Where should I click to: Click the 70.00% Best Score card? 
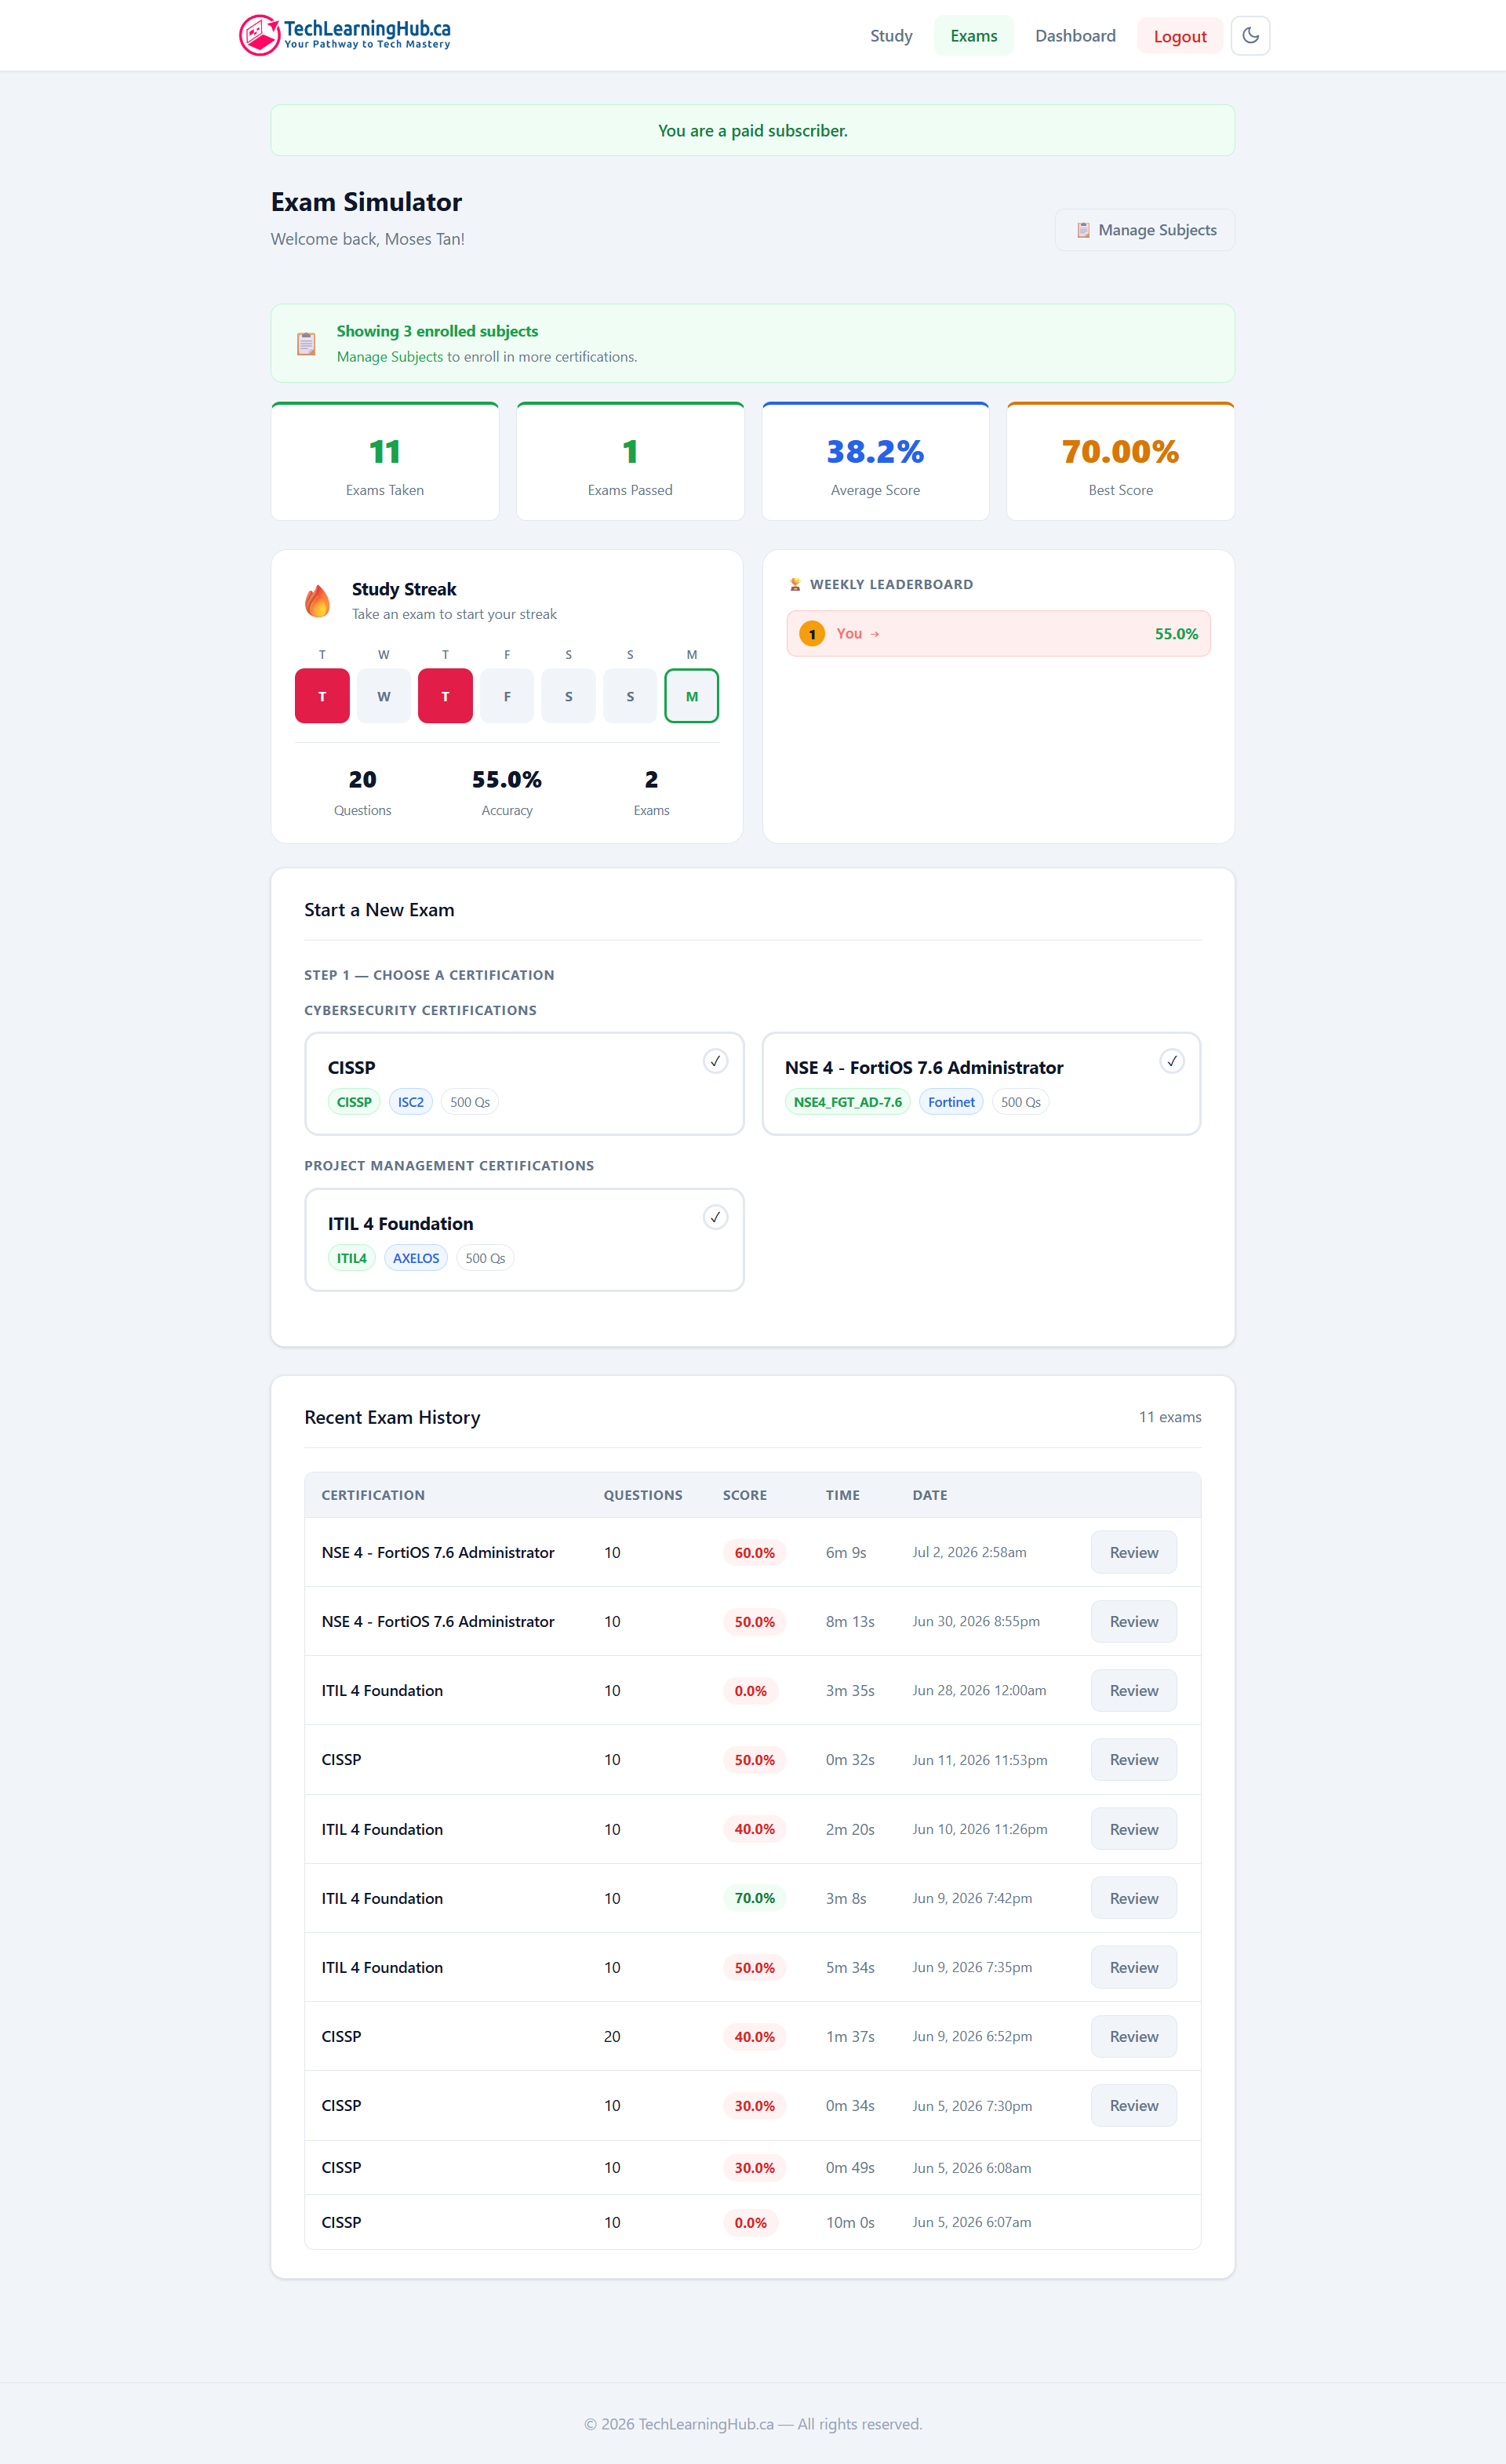click(1120, 462)
